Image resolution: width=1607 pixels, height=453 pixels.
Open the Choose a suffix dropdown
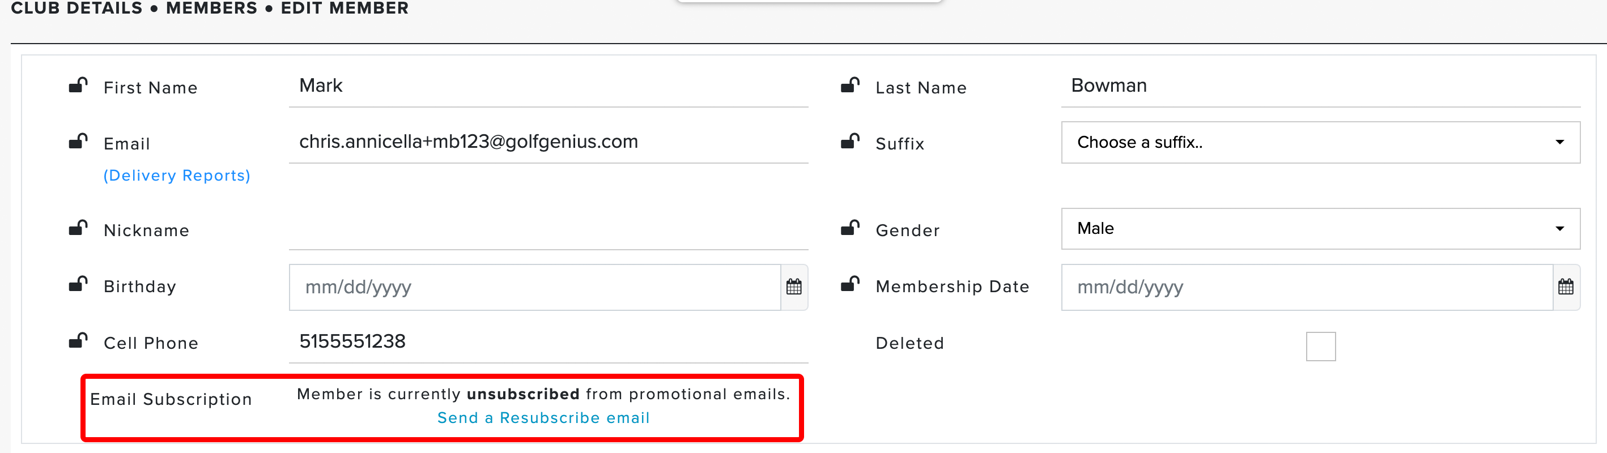point(1320,142)
